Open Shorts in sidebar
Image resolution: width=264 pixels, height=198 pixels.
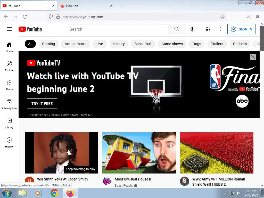[9, 85]
